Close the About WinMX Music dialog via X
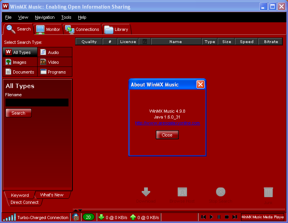The width and height of the screenshot is (288, 223). point(200,85)
